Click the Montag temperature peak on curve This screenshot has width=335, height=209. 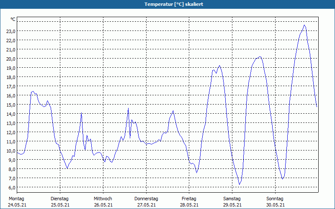pyautogui.click(x=33, y=91)
